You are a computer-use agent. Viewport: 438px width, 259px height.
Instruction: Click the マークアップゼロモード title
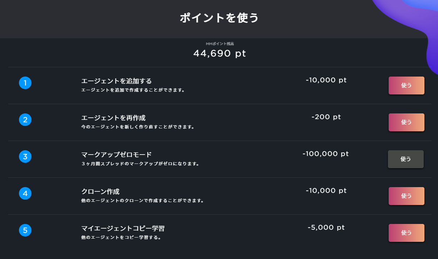117,155
